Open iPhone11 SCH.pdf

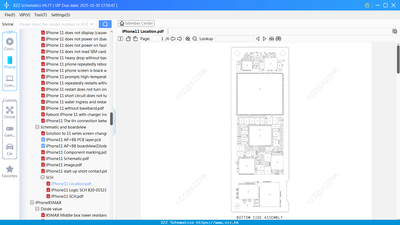point(67,196)
